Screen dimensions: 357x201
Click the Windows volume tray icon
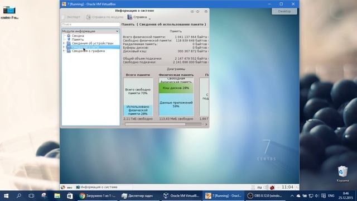316,196
